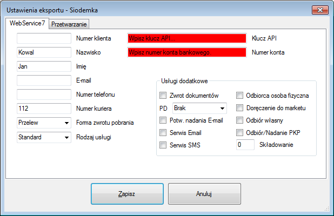Tick the Odbiór własny checkbox
The width and height of the screenshot is (334, 216).
pyautogui.click(x=239, y=120)
